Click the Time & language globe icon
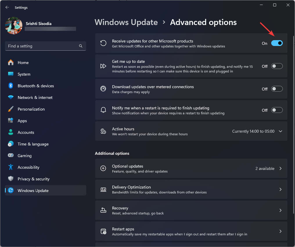The image size is (295, 247). click(11, 144)
